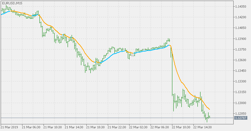Click the EURUSD,M15 chart title label

[12, 3]
